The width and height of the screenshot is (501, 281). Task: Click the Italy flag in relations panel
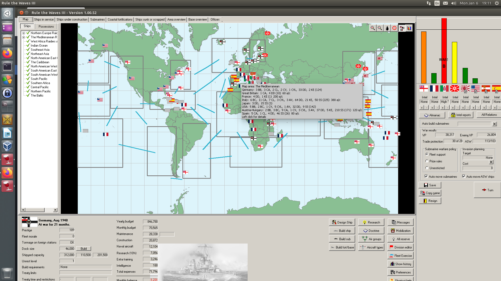[x=444, y=88]
